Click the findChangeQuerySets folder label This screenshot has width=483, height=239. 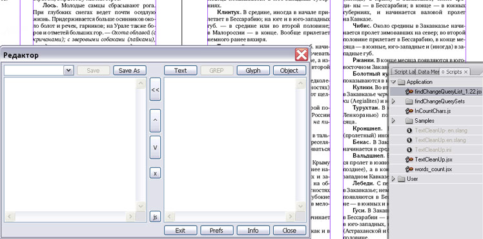[x=440, y=101]
